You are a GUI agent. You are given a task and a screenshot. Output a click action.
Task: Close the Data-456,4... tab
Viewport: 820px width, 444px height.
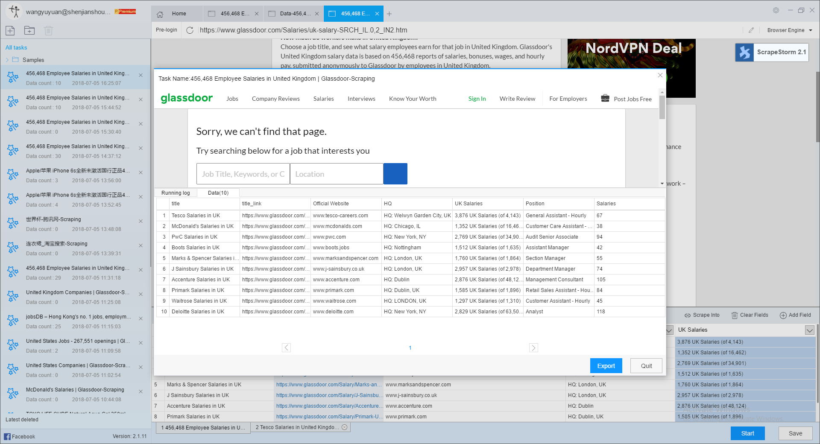pyautogui.click(x=317, y=14)
